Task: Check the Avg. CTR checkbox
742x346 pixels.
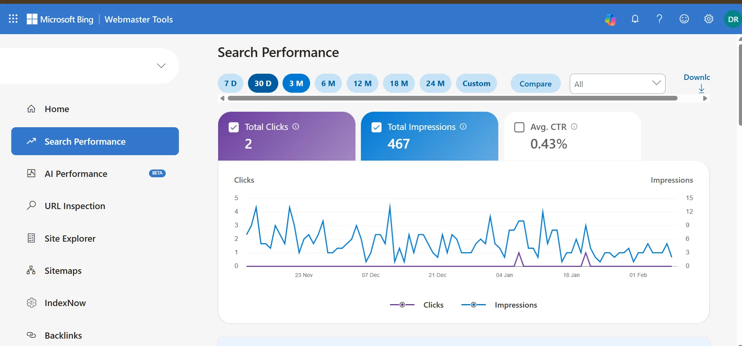Action: tap(519, 127)
